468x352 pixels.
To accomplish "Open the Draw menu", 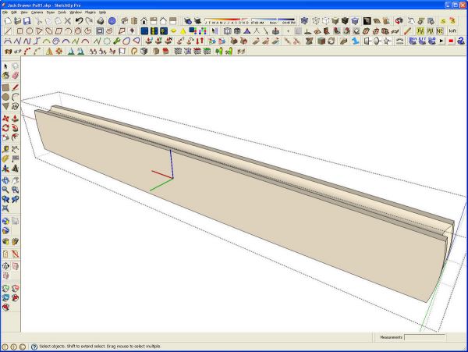I will [51, 12].
